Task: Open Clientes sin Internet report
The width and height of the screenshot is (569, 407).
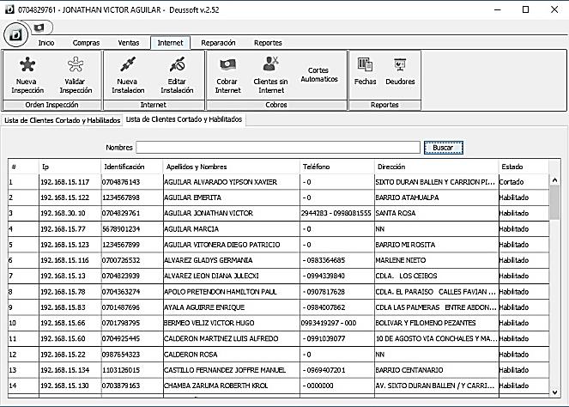Action: pyautogui.click(x=270, y=74)
